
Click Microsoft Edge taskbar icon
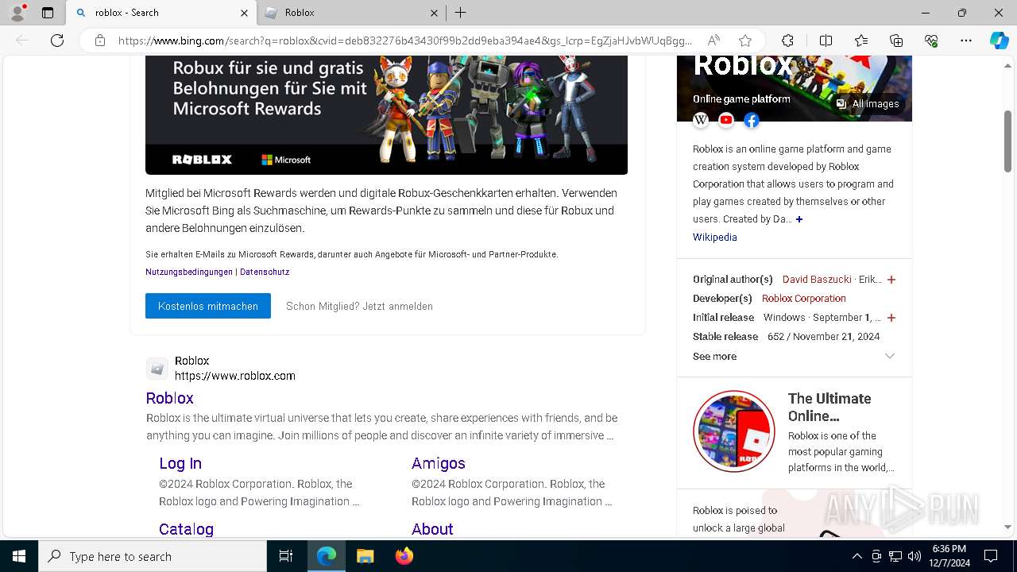pyautogui.click(x=327, y=556)
